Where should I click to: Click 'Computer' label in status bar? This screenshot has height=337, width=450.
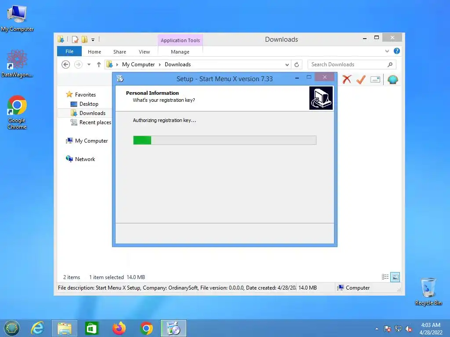coord(358,288)
